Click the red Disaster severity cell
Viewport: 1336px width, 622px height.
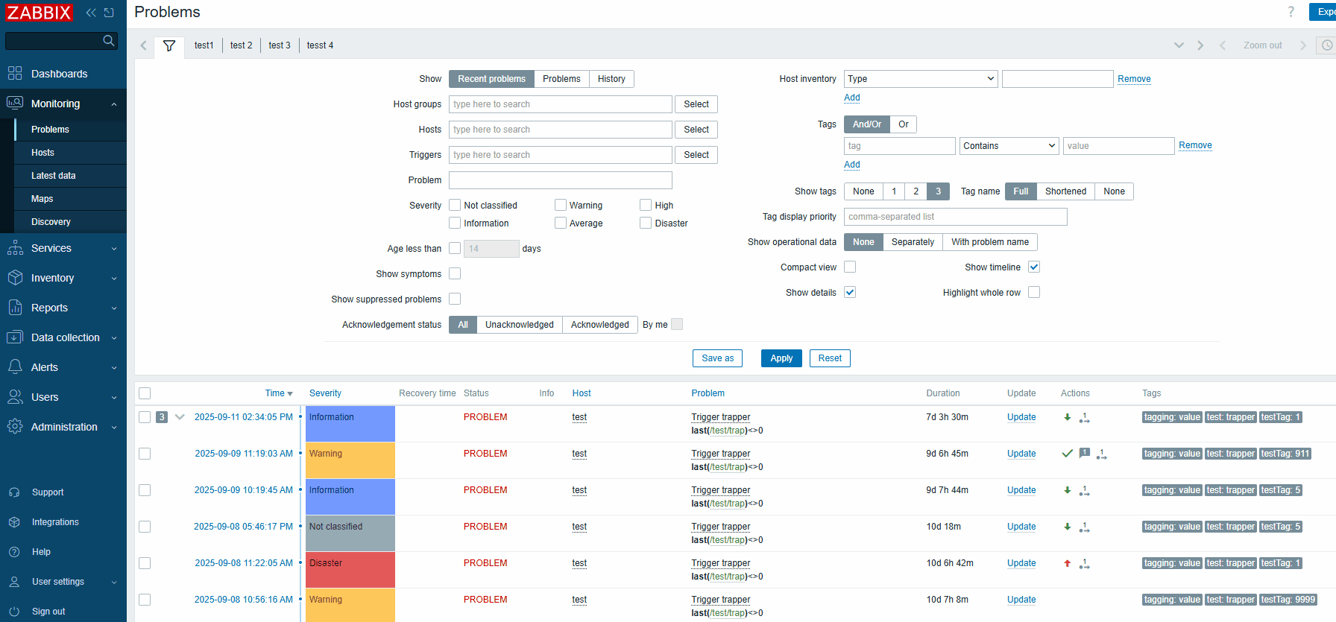[350, 569]
